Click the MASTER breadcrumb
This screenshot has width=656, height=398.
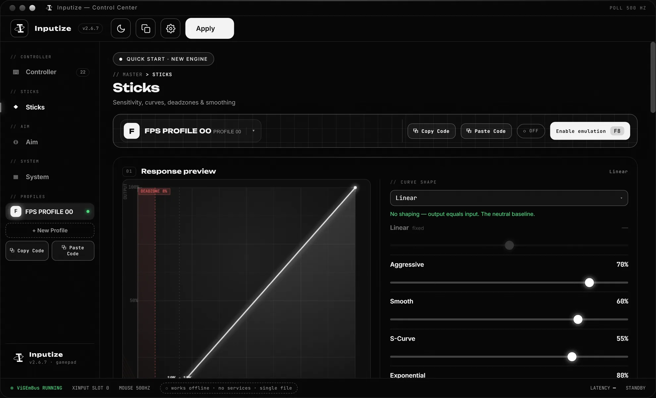132,75
